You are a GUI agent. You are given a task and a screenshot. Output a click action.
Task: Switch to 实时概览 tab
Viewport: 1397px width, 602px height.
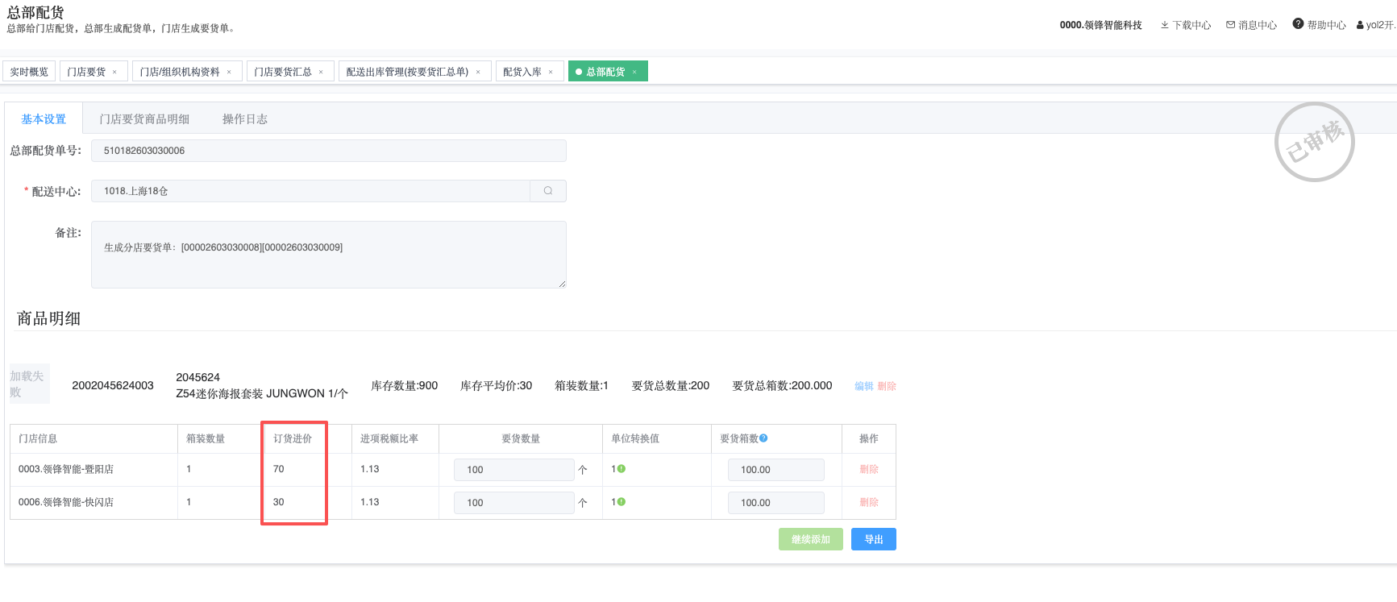(x=29, y=73)
